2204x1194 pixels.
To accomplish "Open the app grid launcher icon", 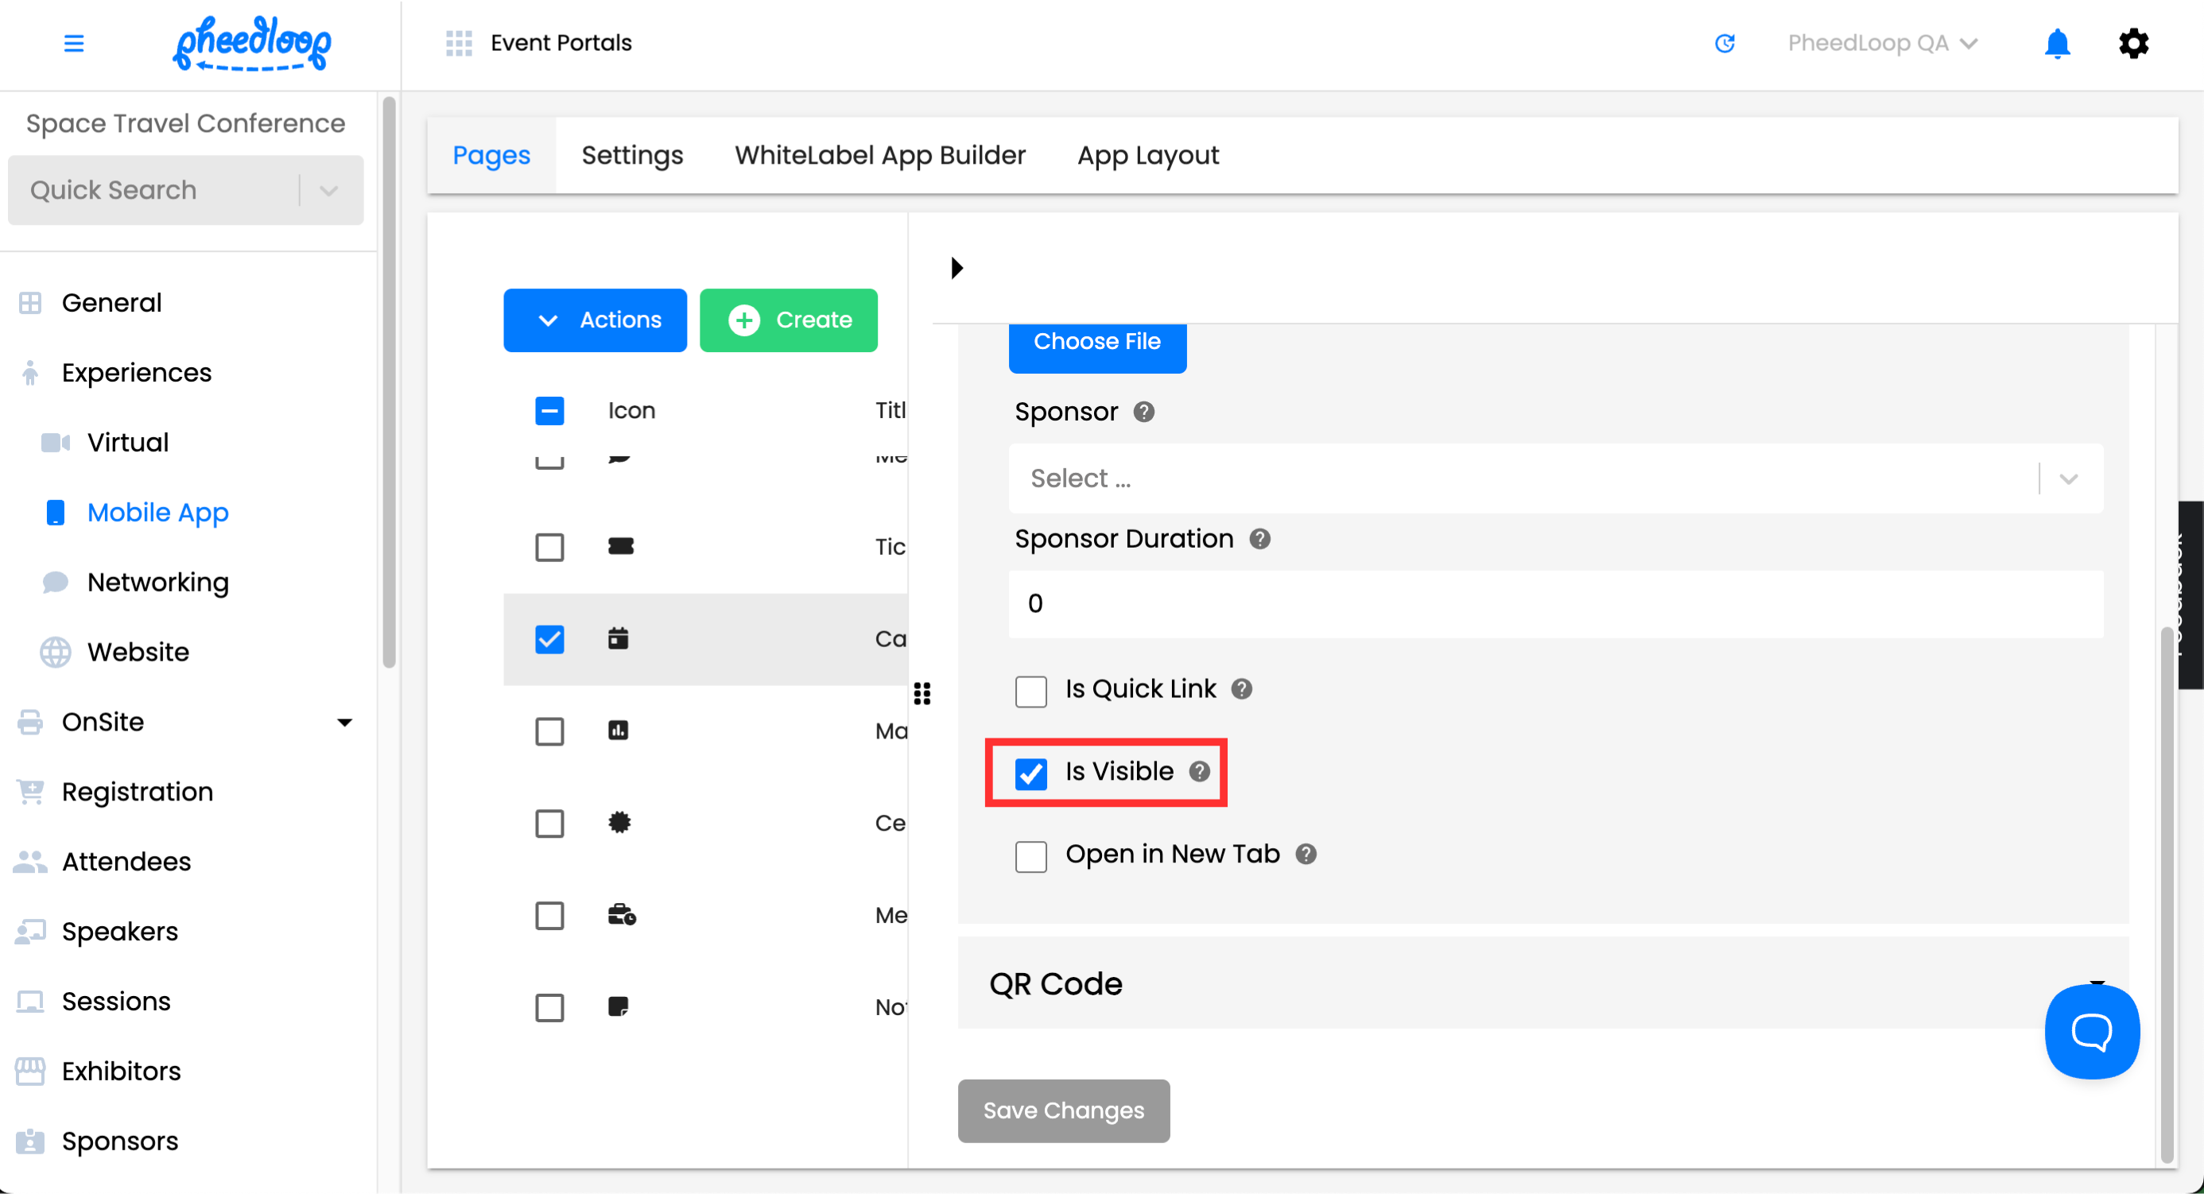I will 459,43.
